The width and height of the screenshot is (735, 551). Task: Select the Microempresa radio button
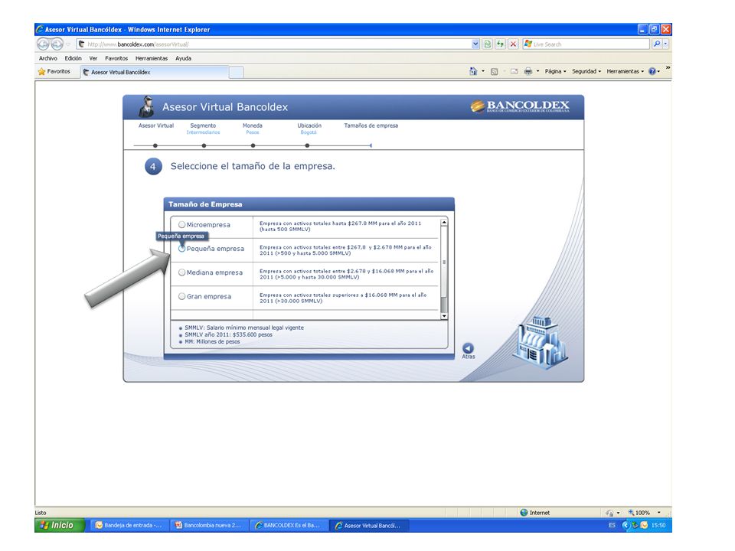[x=182, y=225]
